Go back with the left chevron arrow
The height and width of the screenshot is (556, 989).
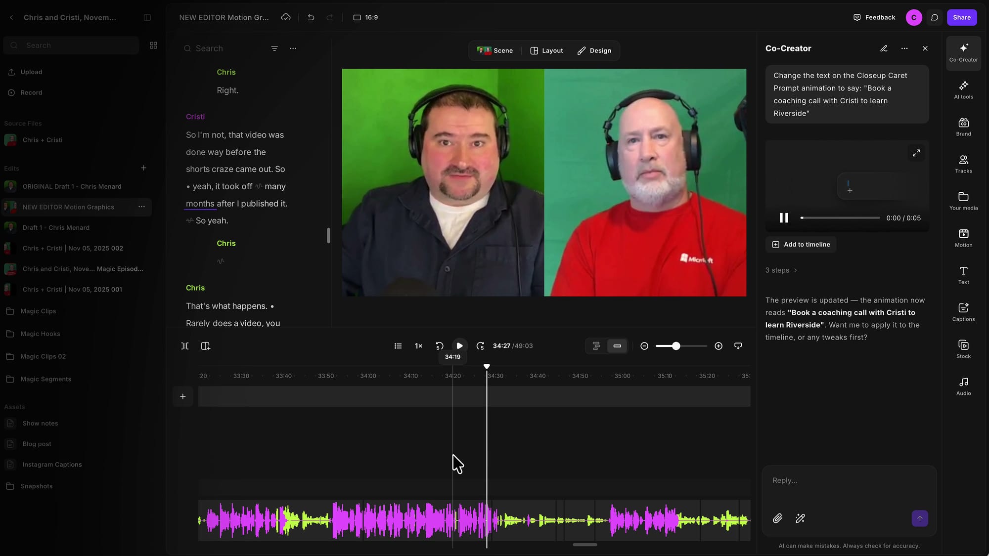click(x=11, y=17)
